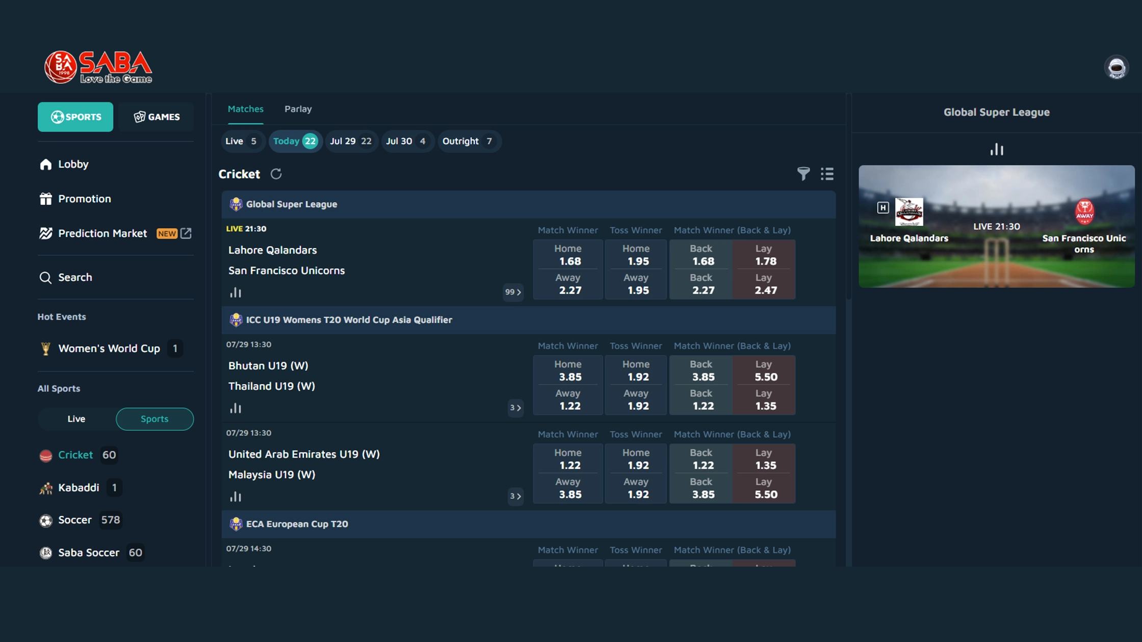Image resolution: width=1142 pixels, height=642 pixels.
Task: Expand 3 more markets for UAE U19
Action: click(x=515, y=496)
